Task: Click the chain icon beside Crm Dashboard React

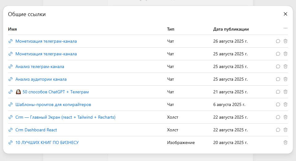Action: [11, 130]
